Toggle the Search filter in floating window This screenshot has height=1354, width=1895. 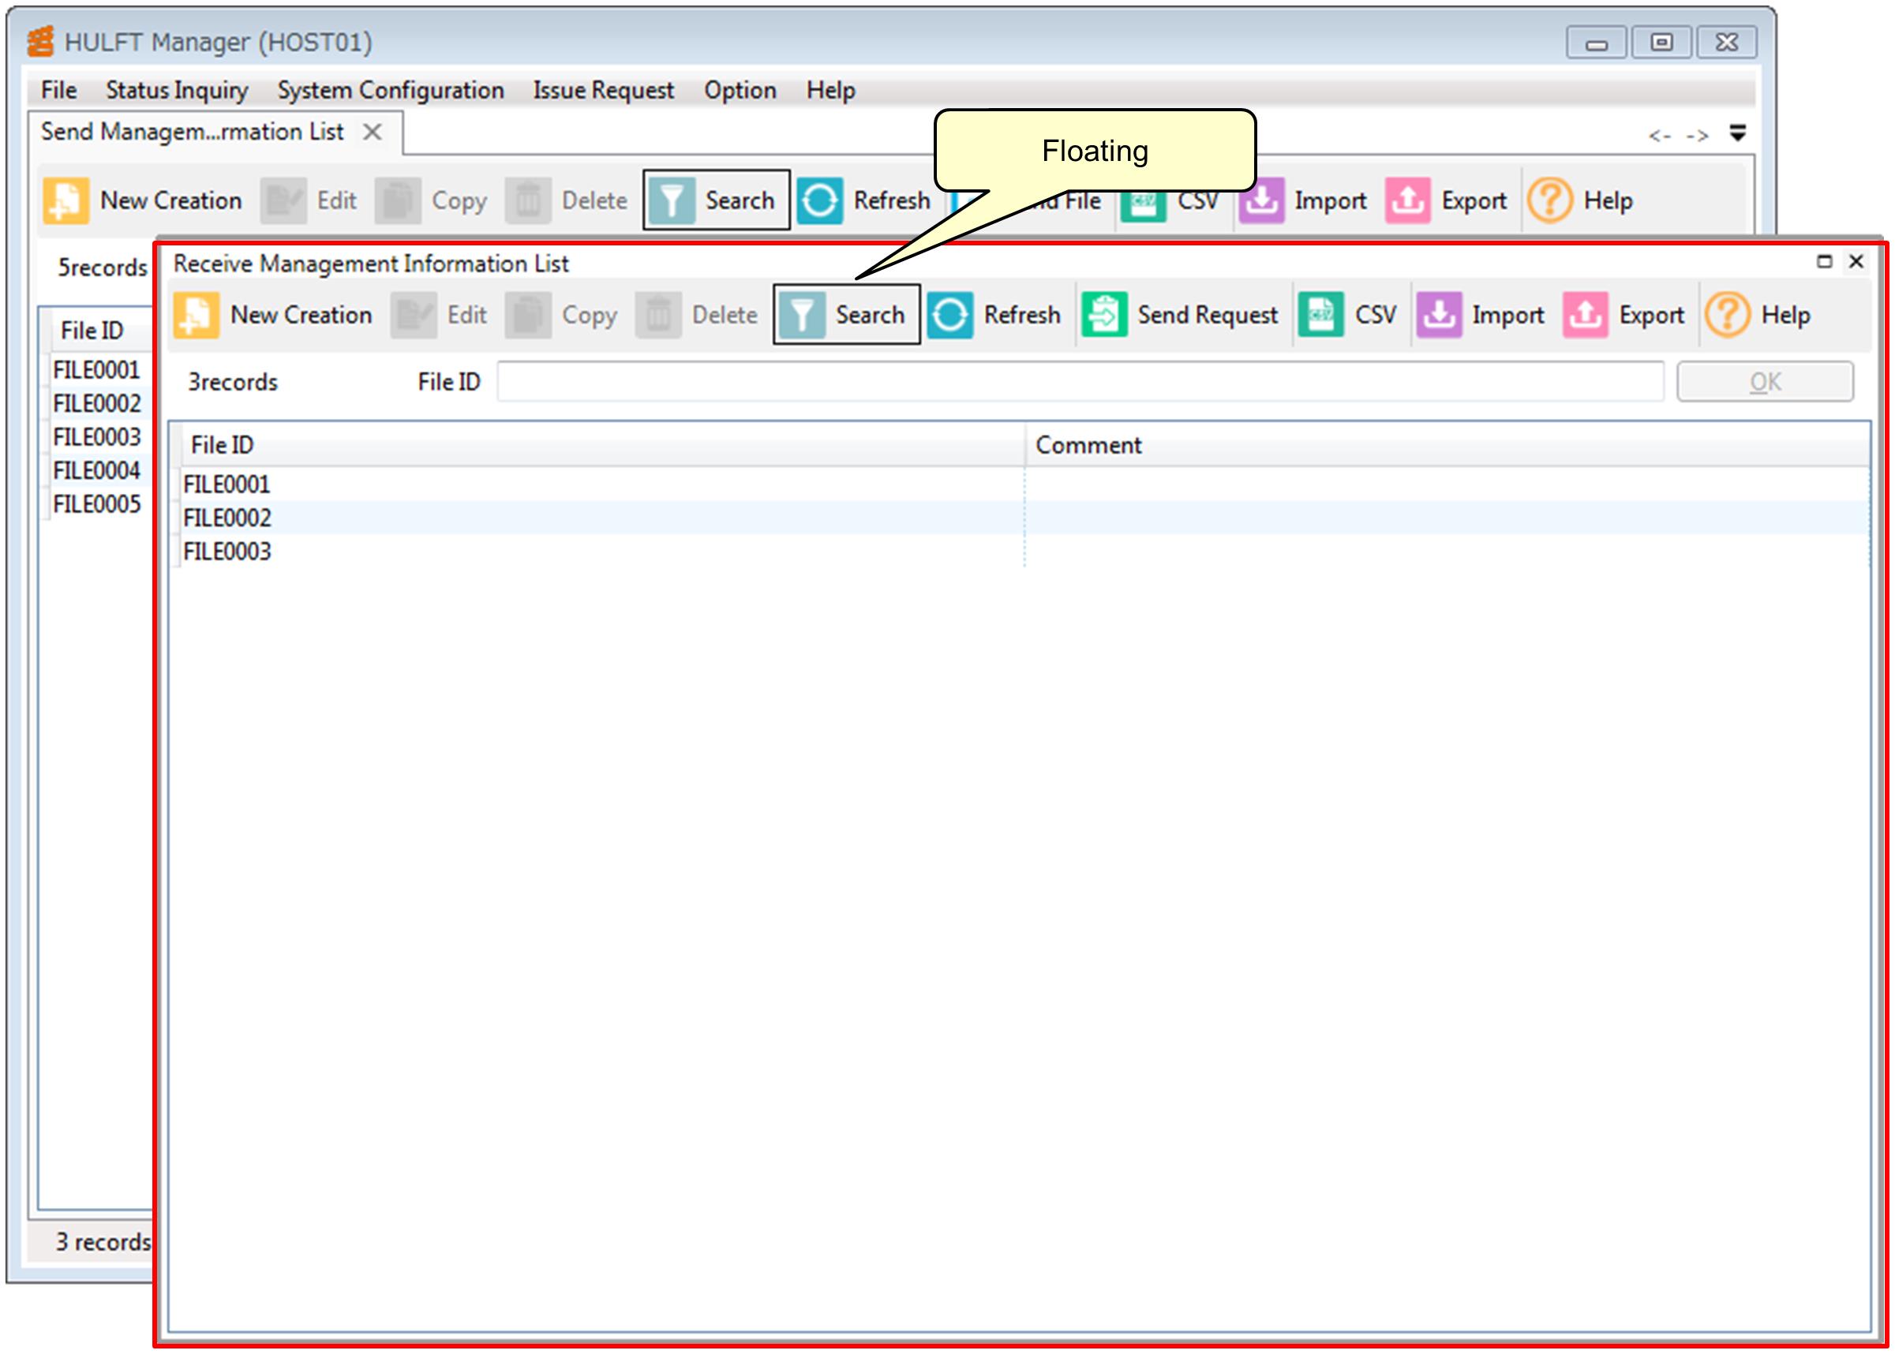846,315
